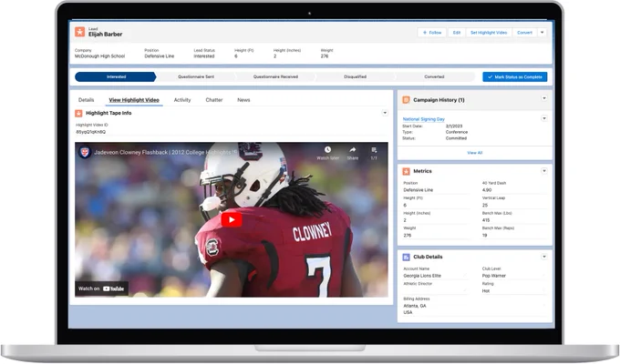This screenshot has height=364, width=620.
Task: Open the Metrics card dropdown
Action: [x=544, y=171]
